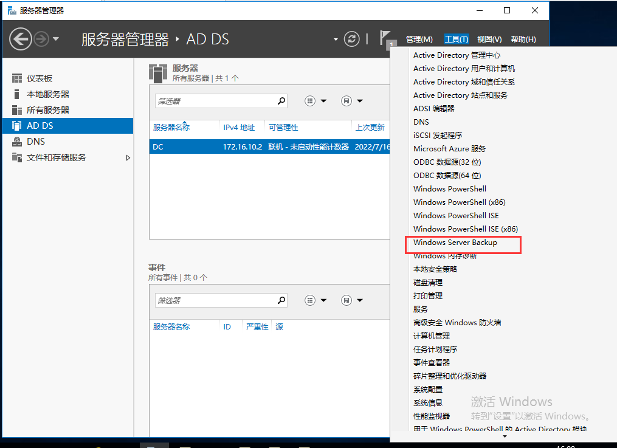Sort events by 严重性 column
617x448 pixels.
click(x=257, y=327)
